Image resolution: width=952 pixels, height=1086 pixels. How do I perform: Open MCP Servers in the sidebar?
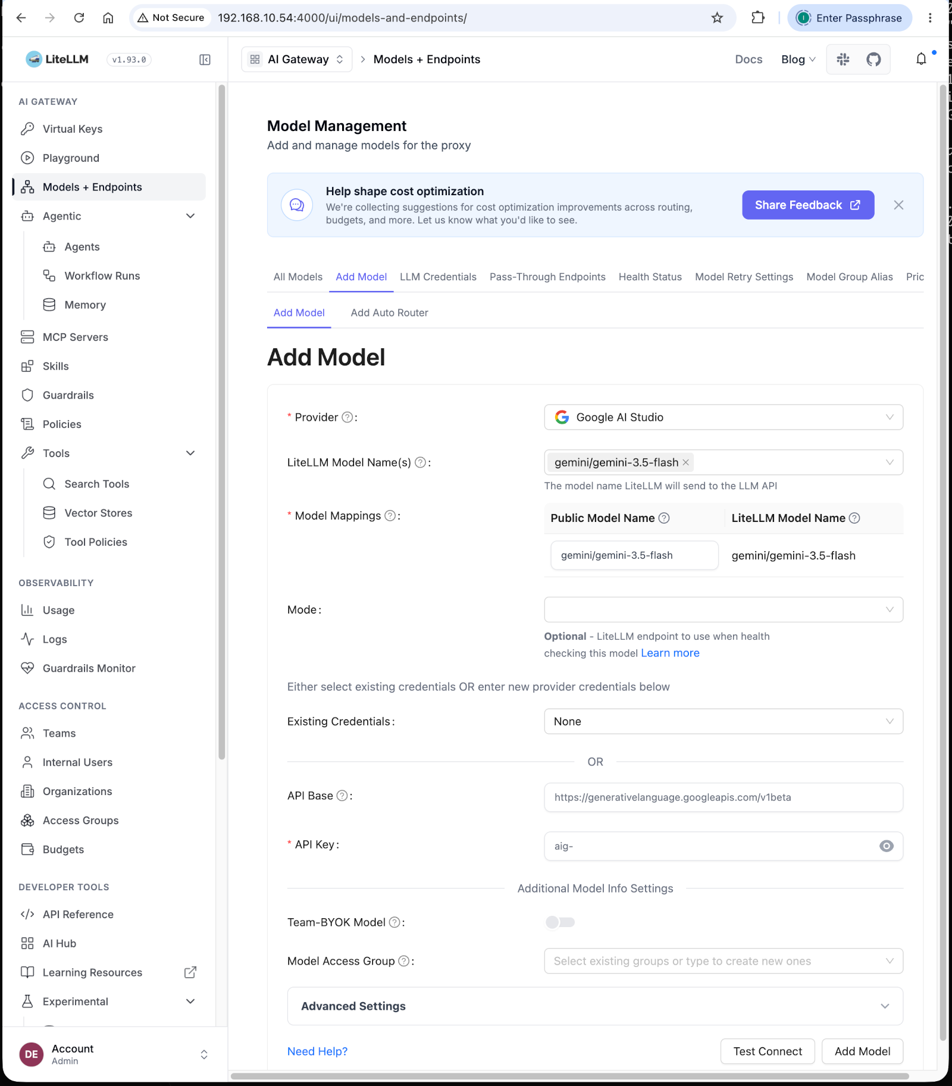[x=109, y=337]
